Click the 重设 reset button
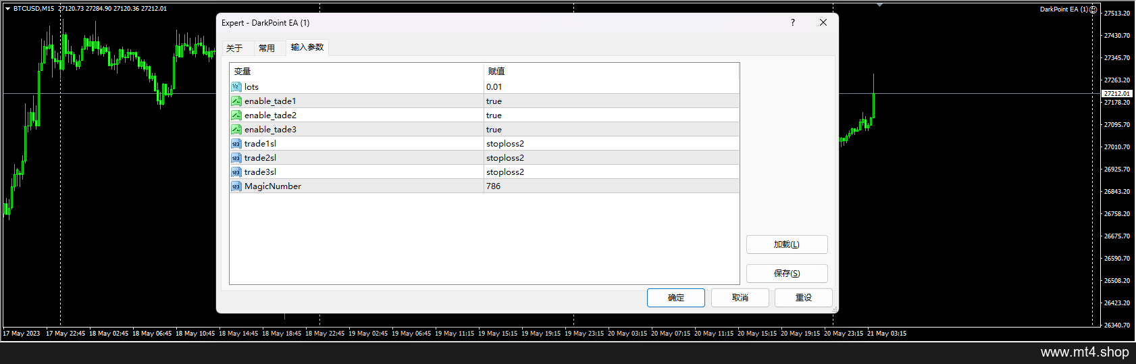This screenshot has height=364, width=1136. 804,298
